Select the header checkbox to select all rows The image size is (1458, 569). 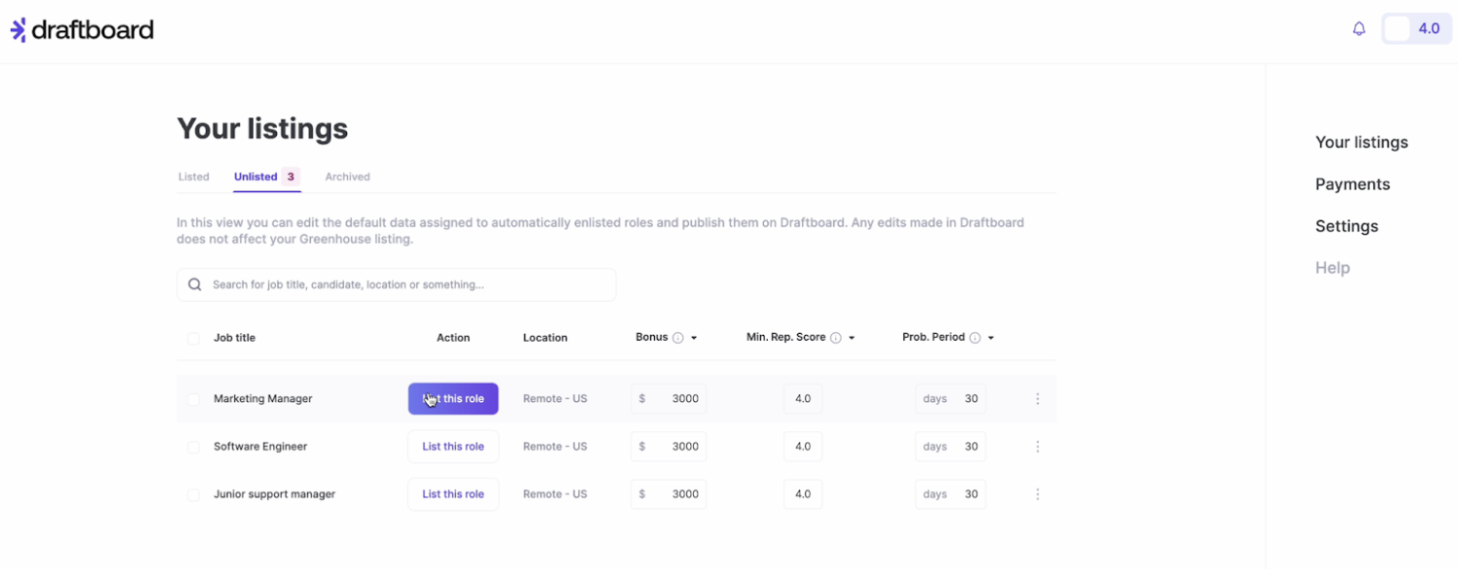pos(192,337)
